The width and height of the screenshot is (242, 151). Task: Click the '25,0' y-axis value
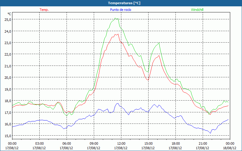click(8, 20)
